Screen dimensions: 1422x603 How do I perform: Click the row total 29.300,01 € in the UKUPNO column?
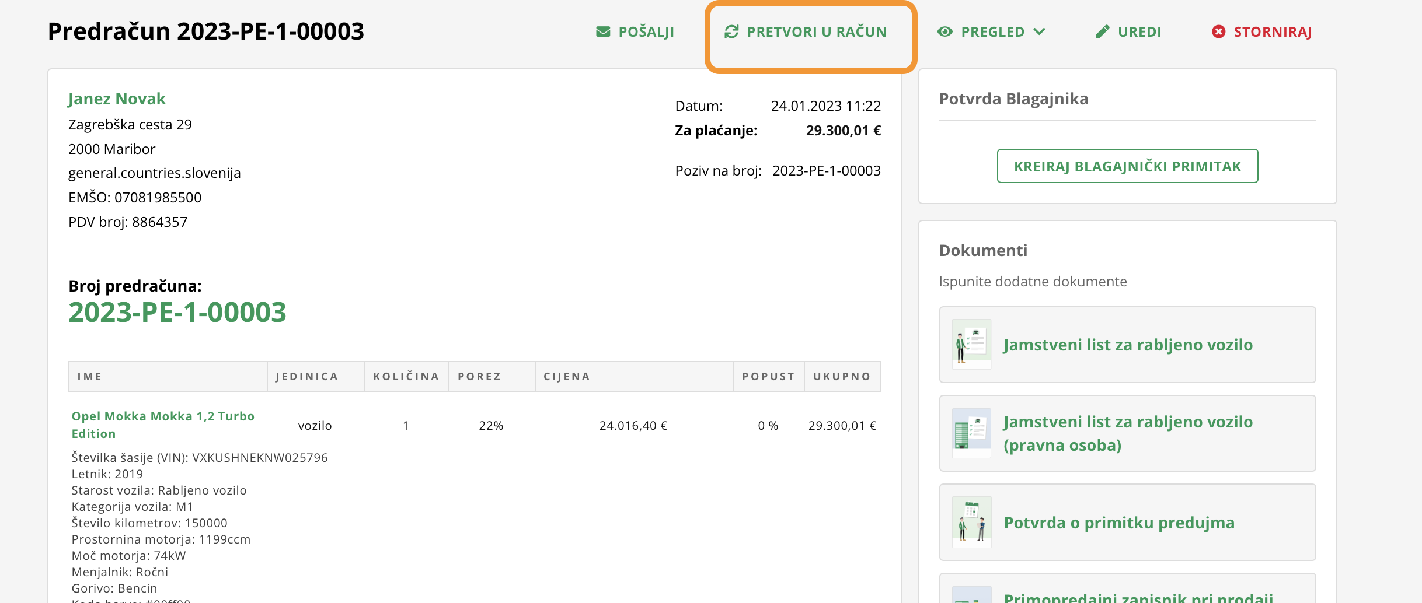842,426
